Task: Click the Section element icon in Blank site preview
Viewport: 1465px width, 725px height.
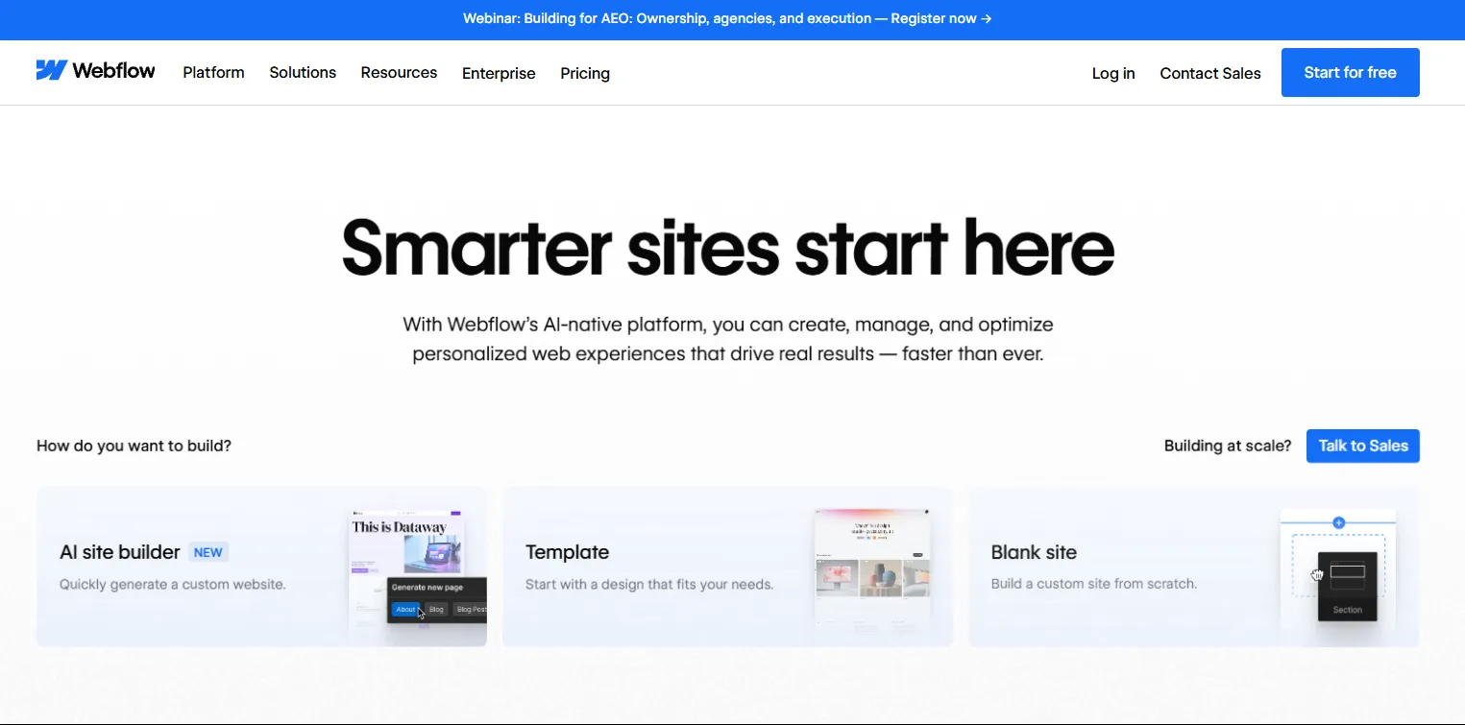Action: point(1347,578)
